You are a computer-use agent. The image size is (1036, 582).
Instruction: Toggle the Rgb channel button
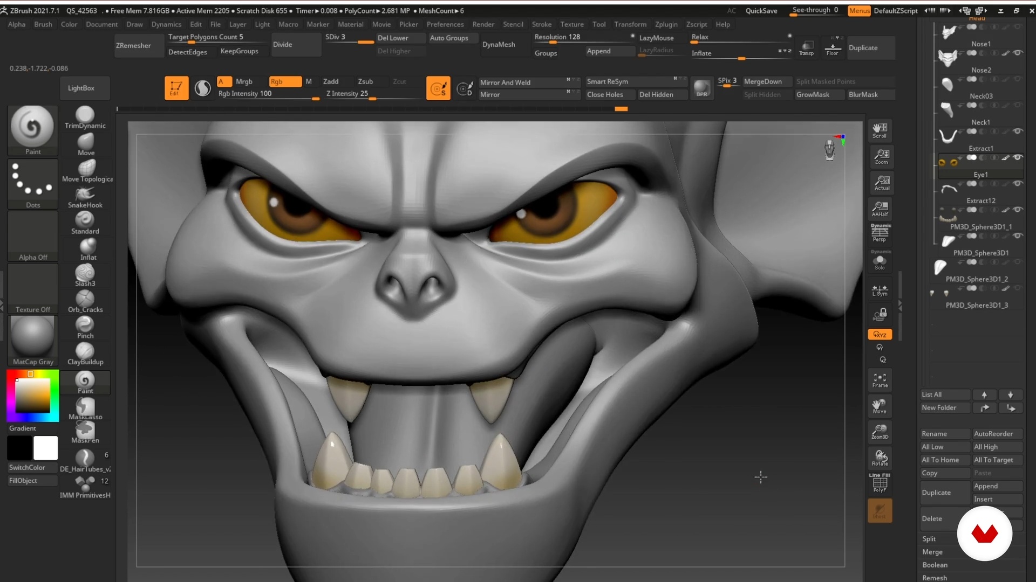tap(285, 81)
